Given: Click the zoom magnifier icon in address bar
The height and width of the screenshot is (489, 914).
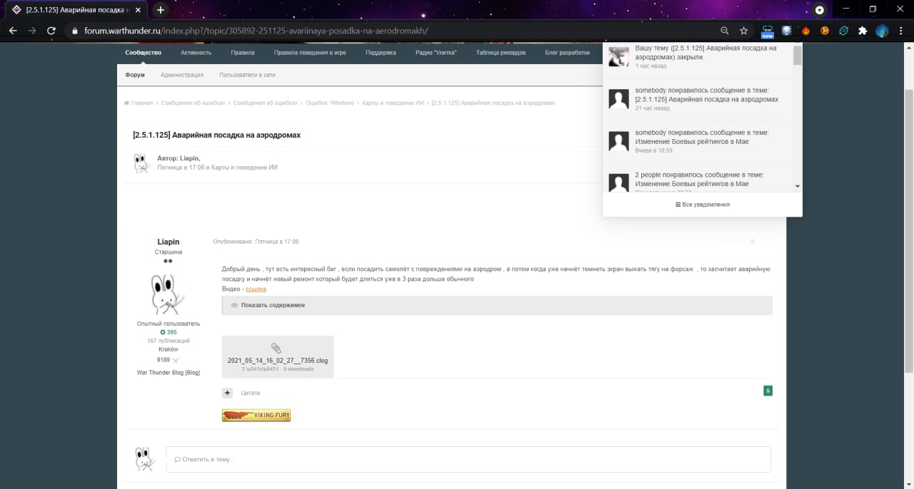Looking at the screenshot, I should pos(725,31).
